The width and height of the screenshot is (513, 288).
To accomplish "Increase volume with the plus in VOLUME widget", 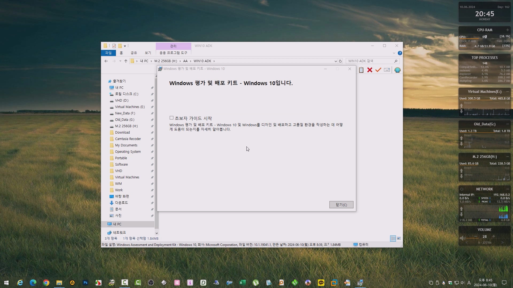I will pyautogui.click(x=493, y=237).
